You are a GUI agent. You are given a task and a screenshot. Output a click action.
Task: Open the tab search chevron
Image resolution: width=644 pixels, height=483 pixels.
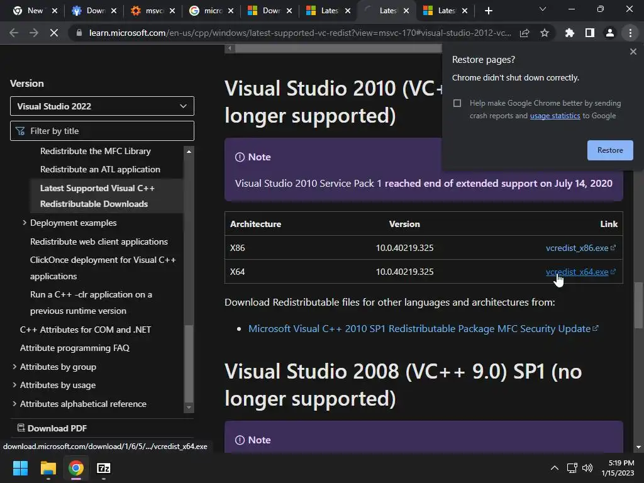(543, 9)
